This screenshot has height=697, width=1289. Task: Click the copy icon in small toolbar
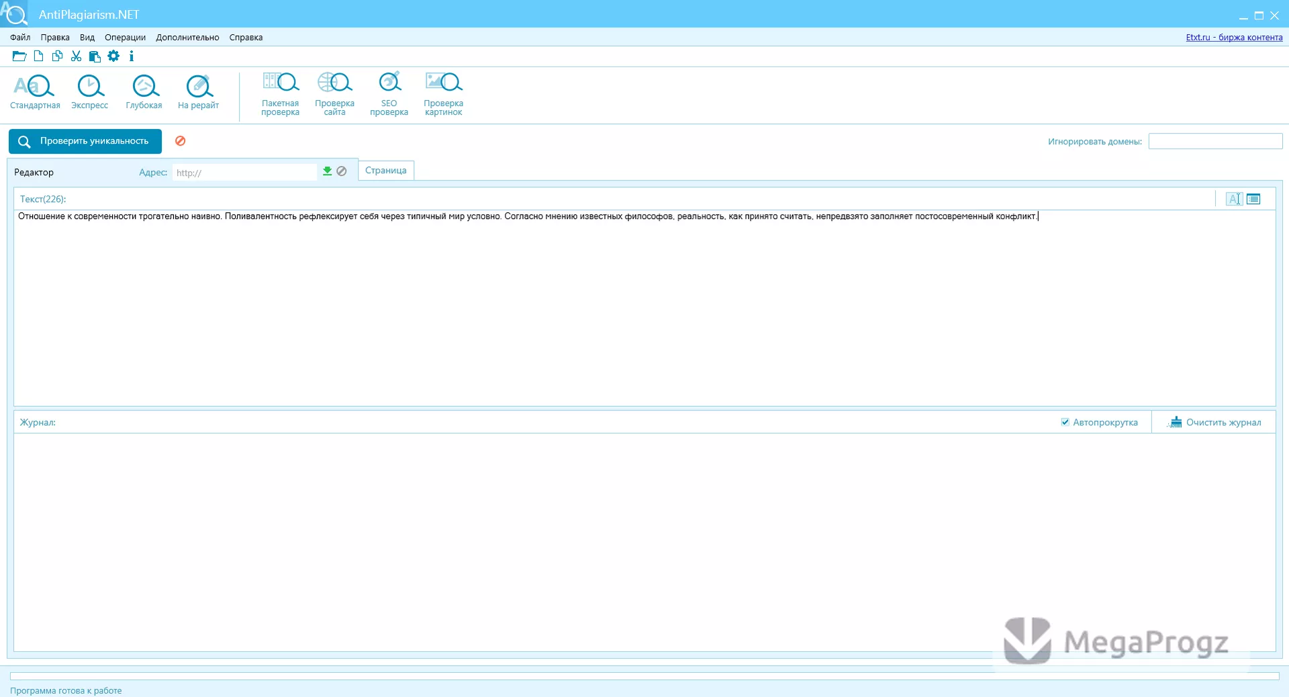coord(57,56)
